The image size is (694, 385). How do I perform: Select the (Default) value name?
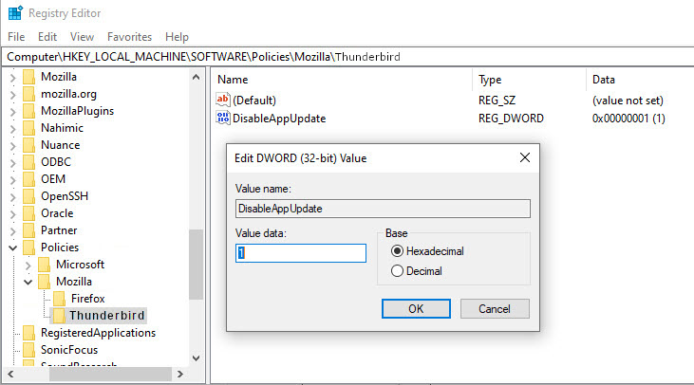click(x=254, y=101)
